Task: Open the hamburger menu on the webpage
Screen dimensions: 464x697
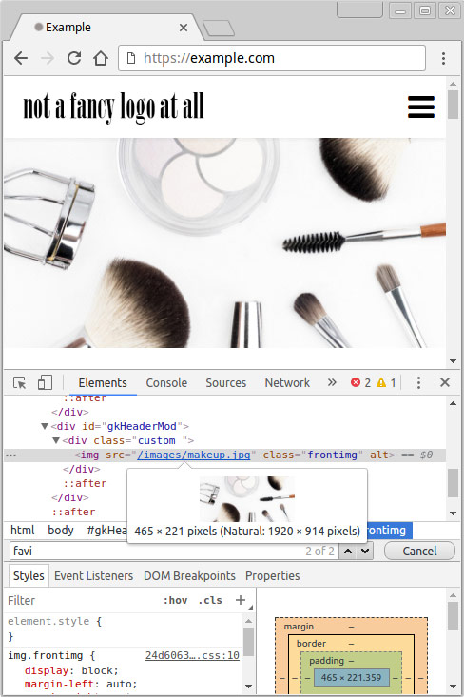Action: [x=421, y=106]
